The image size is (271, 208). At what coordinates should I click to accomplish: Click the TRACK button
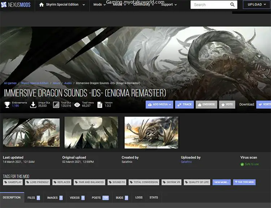coord(184,104)
